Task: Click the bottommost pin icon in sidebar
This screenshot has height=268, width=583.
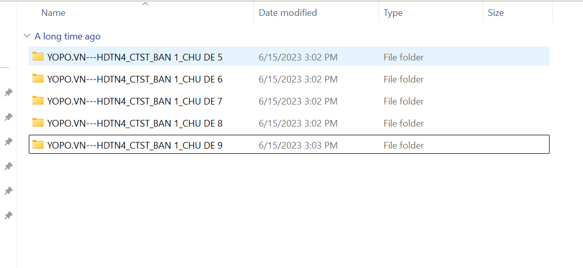Action: pyautogui.click(x=8, y=215)
